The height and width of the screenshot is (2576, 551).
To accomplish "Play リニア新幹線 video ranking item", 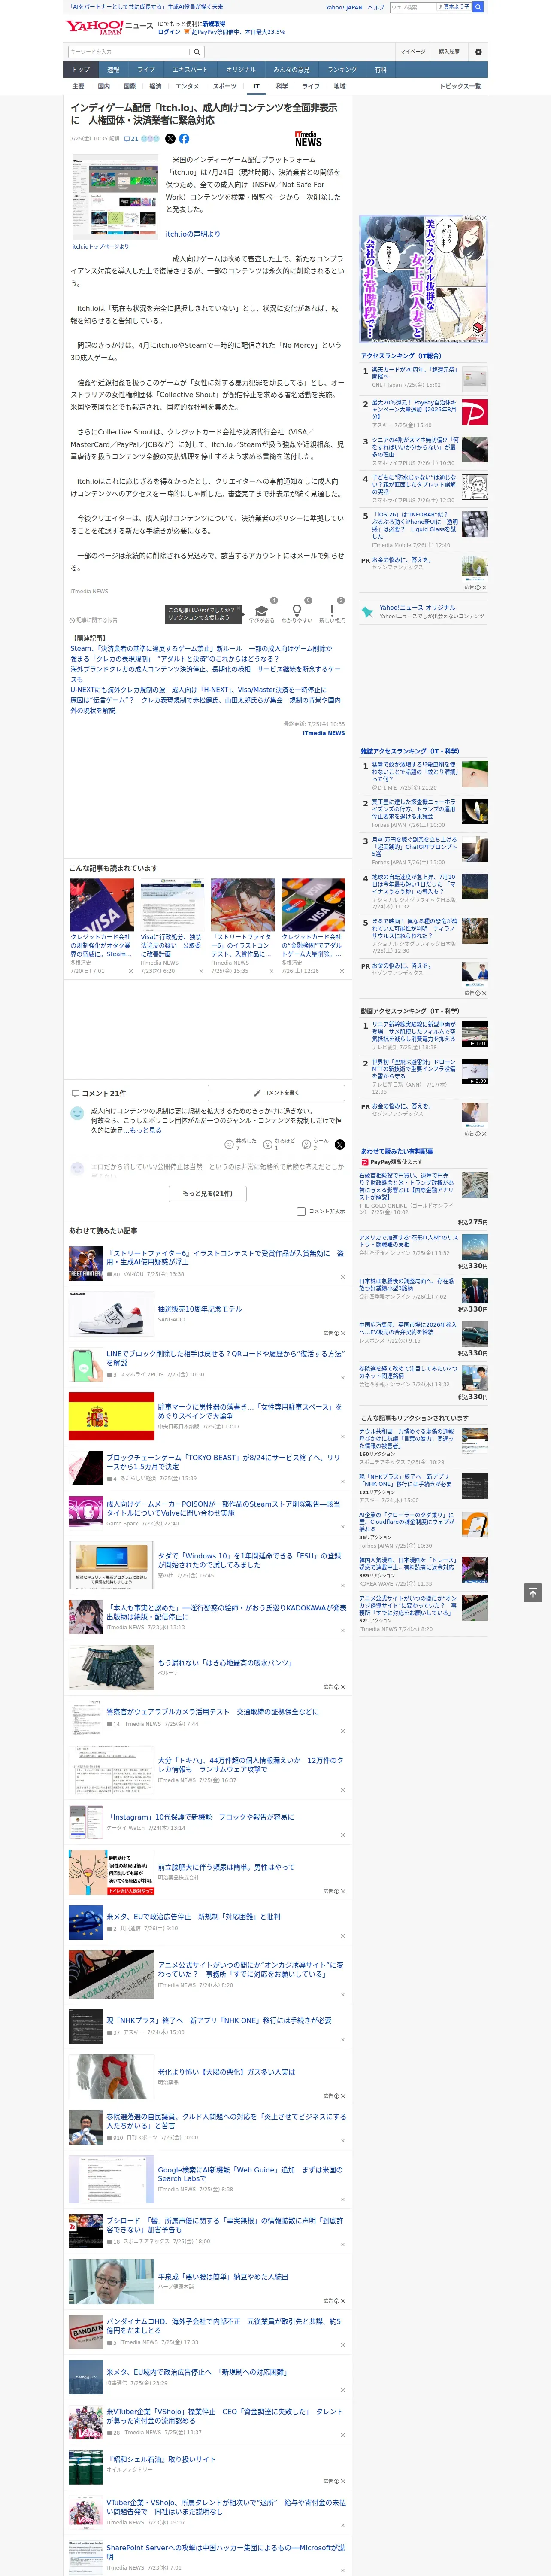I will 475,1033.
